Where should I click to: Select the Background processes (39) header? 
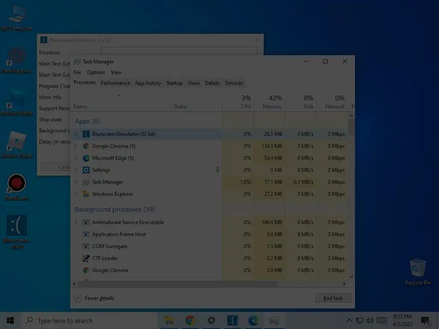click(x=115, y=209)
